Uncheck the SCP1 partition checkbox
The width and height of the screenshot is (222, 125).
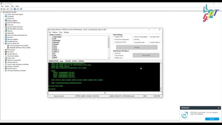(x=53, y=46)
